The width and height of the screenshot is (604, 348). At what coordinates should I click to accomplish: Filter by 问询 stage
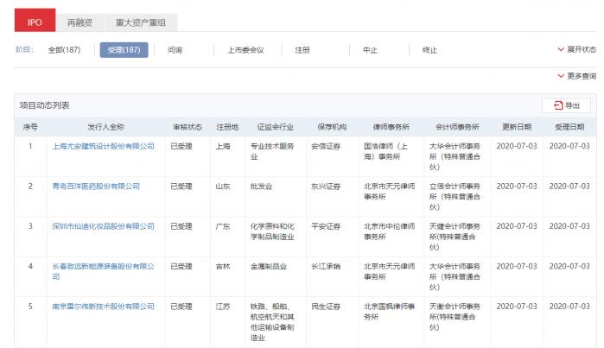pyautogui.click(x=175, y=50)
